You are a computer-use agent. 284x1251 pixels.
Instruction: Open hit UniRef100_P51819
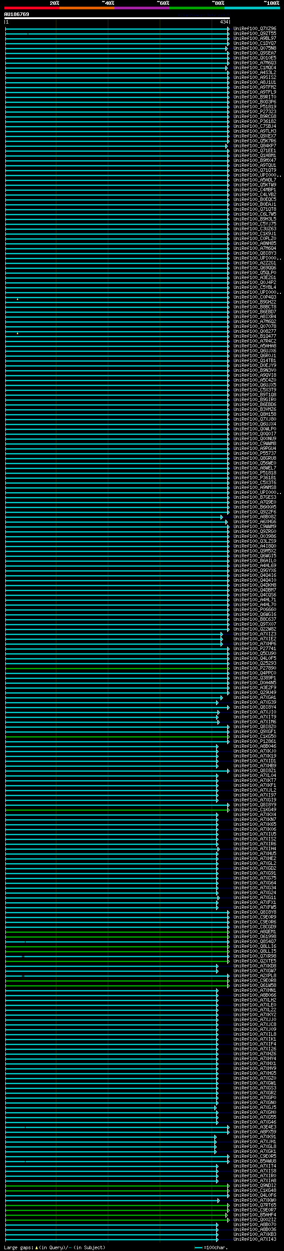point(255,107)
